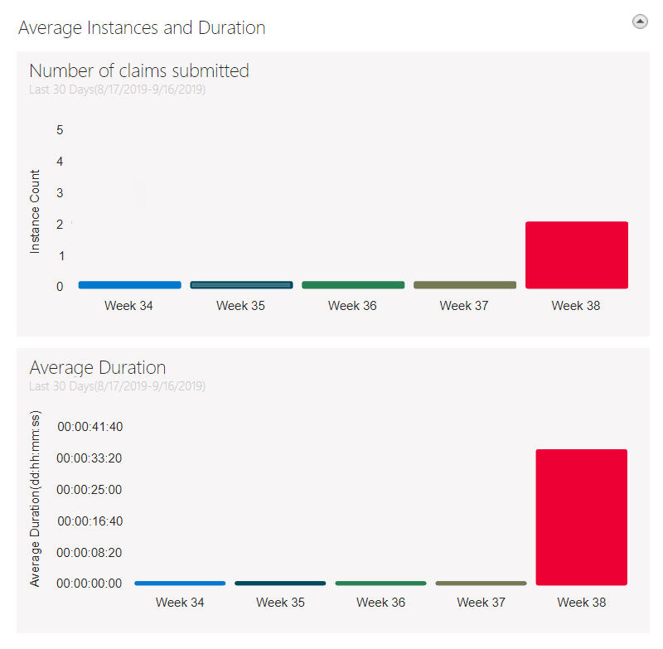Select the olive Week 37 claims bar

[464, 284]
